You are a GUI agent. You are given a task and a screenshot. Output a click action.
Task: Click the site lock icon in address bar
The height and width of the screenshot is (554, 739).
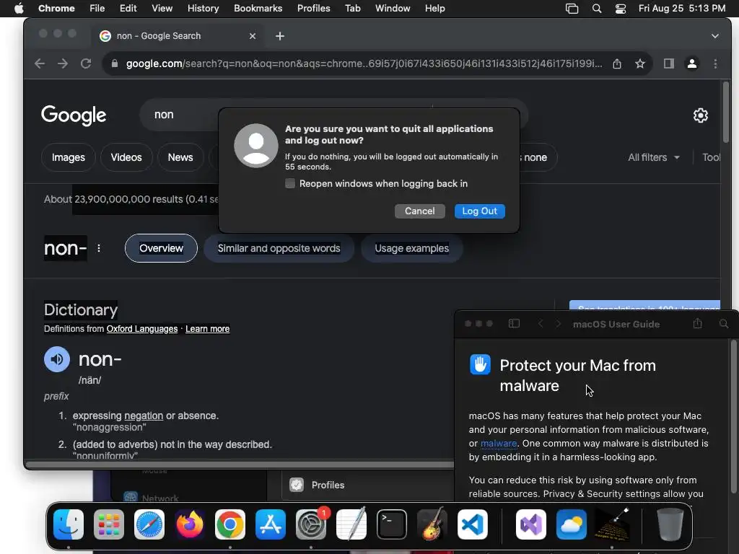[x=115, y=63]
